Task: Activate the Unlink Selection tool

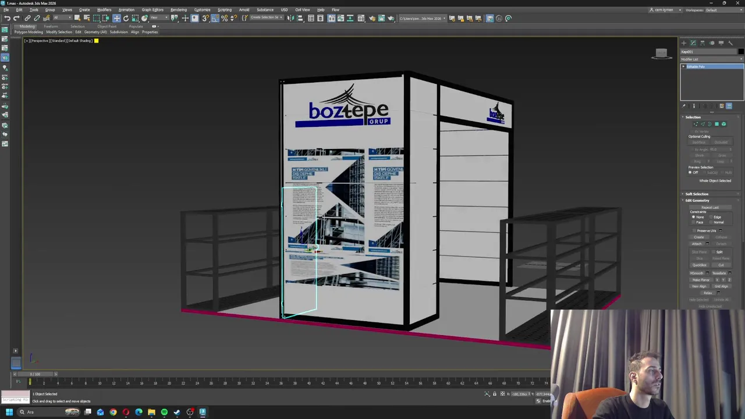Action: click(37, 18)
